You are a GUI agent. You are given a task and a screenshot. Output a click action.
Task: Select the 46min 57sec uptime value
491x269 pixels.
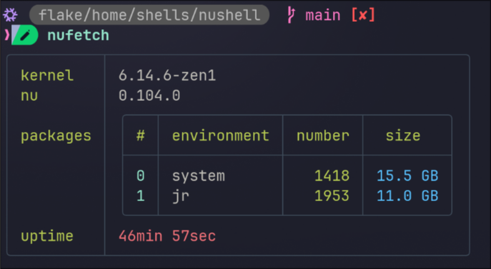tap(167, 236)
